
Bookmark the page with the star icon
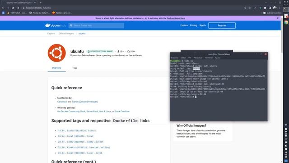tap(250, 8)
